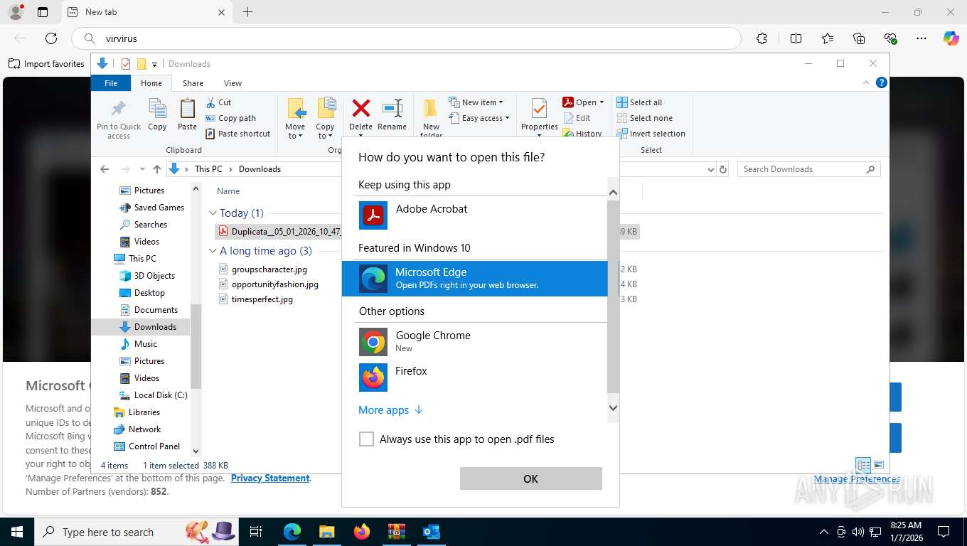Click the Up one level arrow
The width and height of the screenshot is (967, 546).
point(157,169)
